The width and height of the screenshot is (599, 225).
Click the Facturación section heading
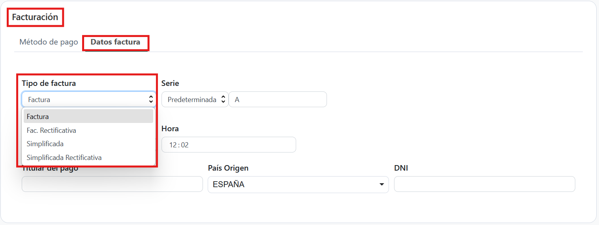click(x=35, y=17)
